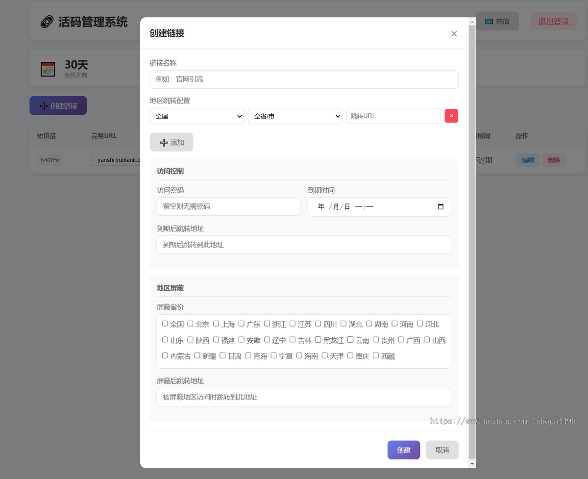
Task: Check the 安徽 checkbox
Action: point(242,339)
